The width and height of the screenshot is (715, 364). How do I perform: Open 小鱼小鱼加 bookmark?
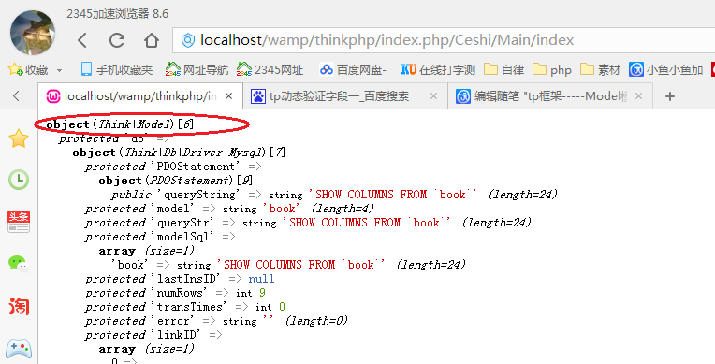665,70
